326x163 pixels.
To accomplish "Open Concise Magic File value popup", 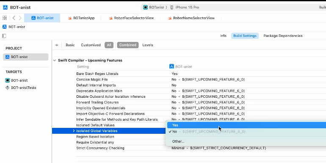I will pyautogui.click(x=208, y=80).
